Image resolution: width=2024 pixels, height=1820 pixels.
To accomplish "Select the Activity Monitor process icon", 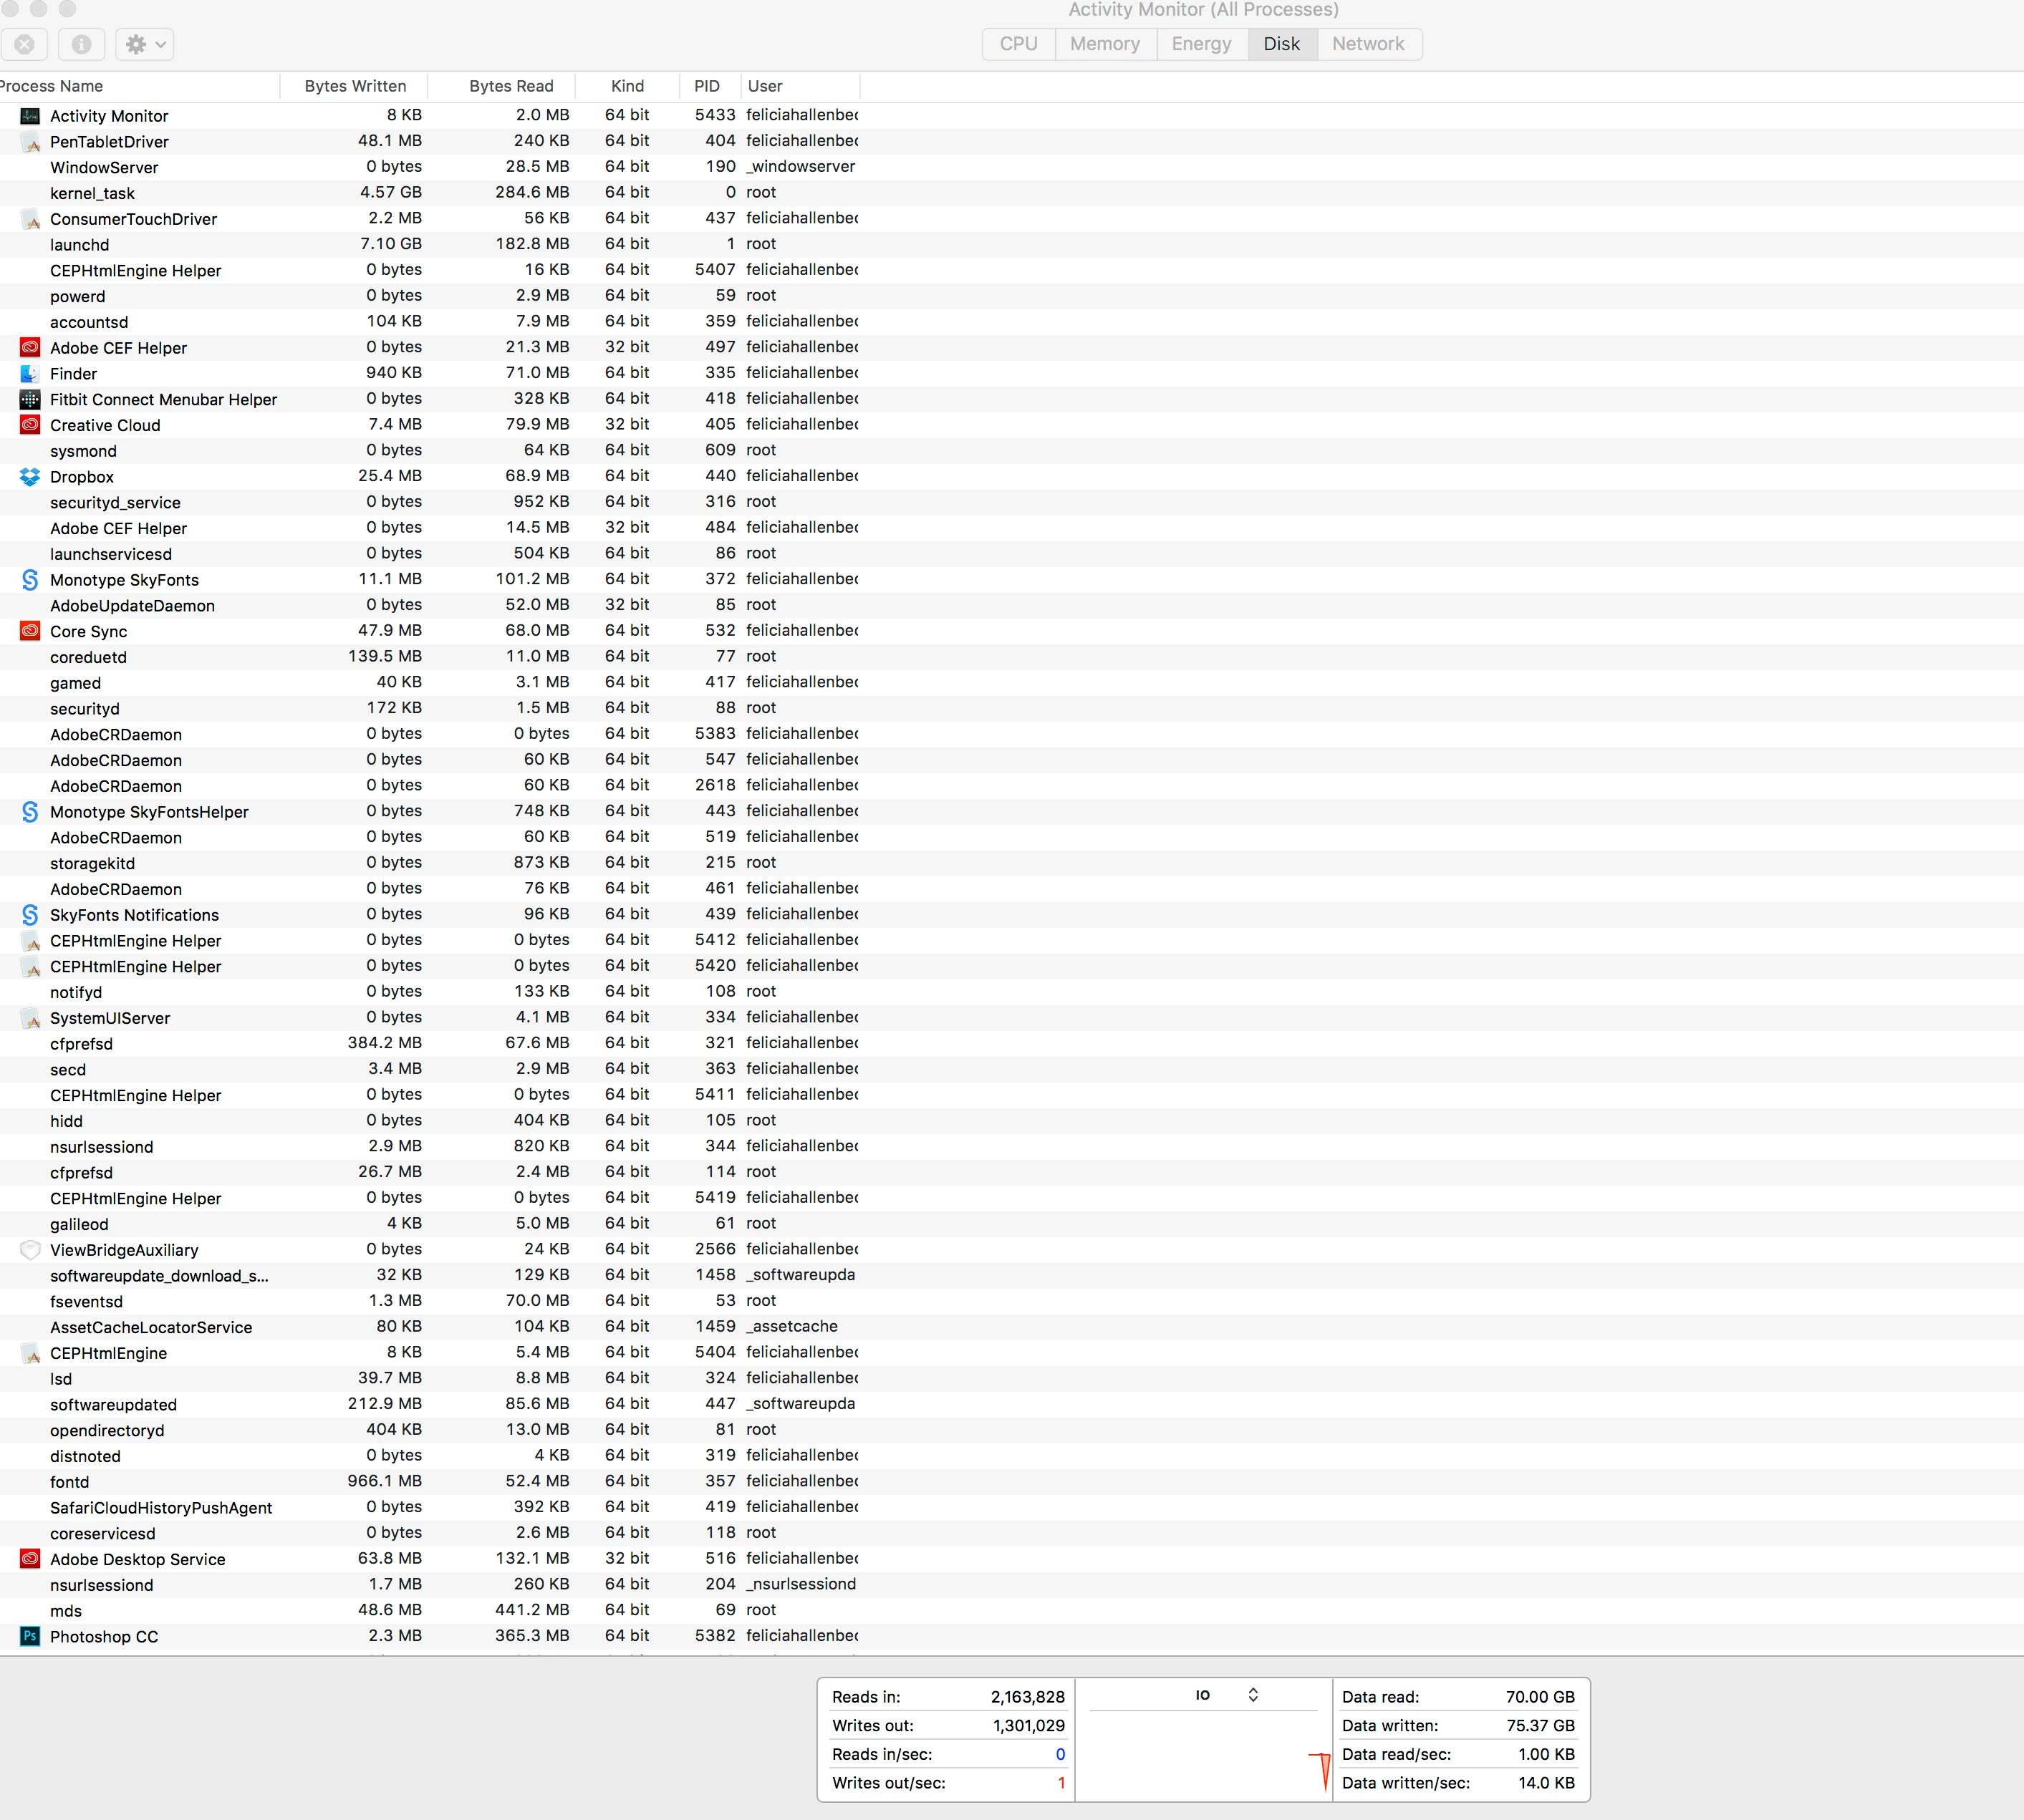I will [30, 116].
